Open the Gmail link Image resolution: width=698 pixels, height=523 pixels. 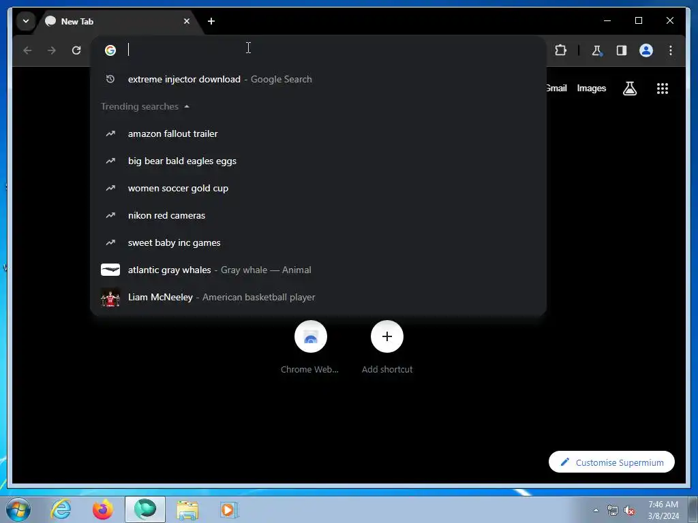pyautogui.click(x=556, y=88)
